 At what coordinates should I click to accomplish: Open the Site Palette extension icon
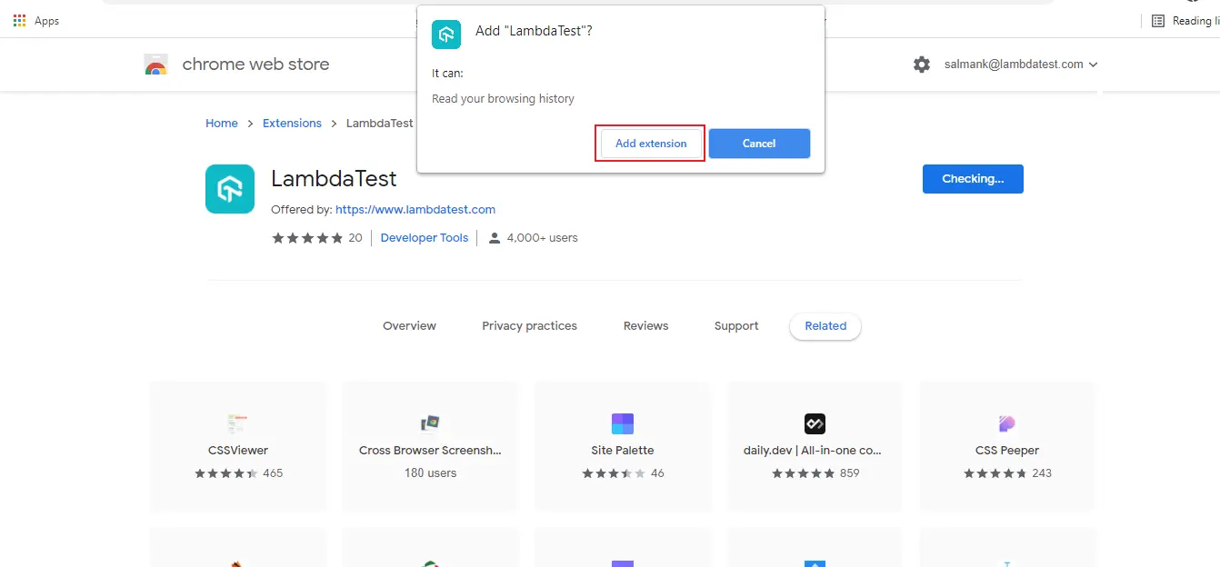pyautogui.click(x=622, y=423)
